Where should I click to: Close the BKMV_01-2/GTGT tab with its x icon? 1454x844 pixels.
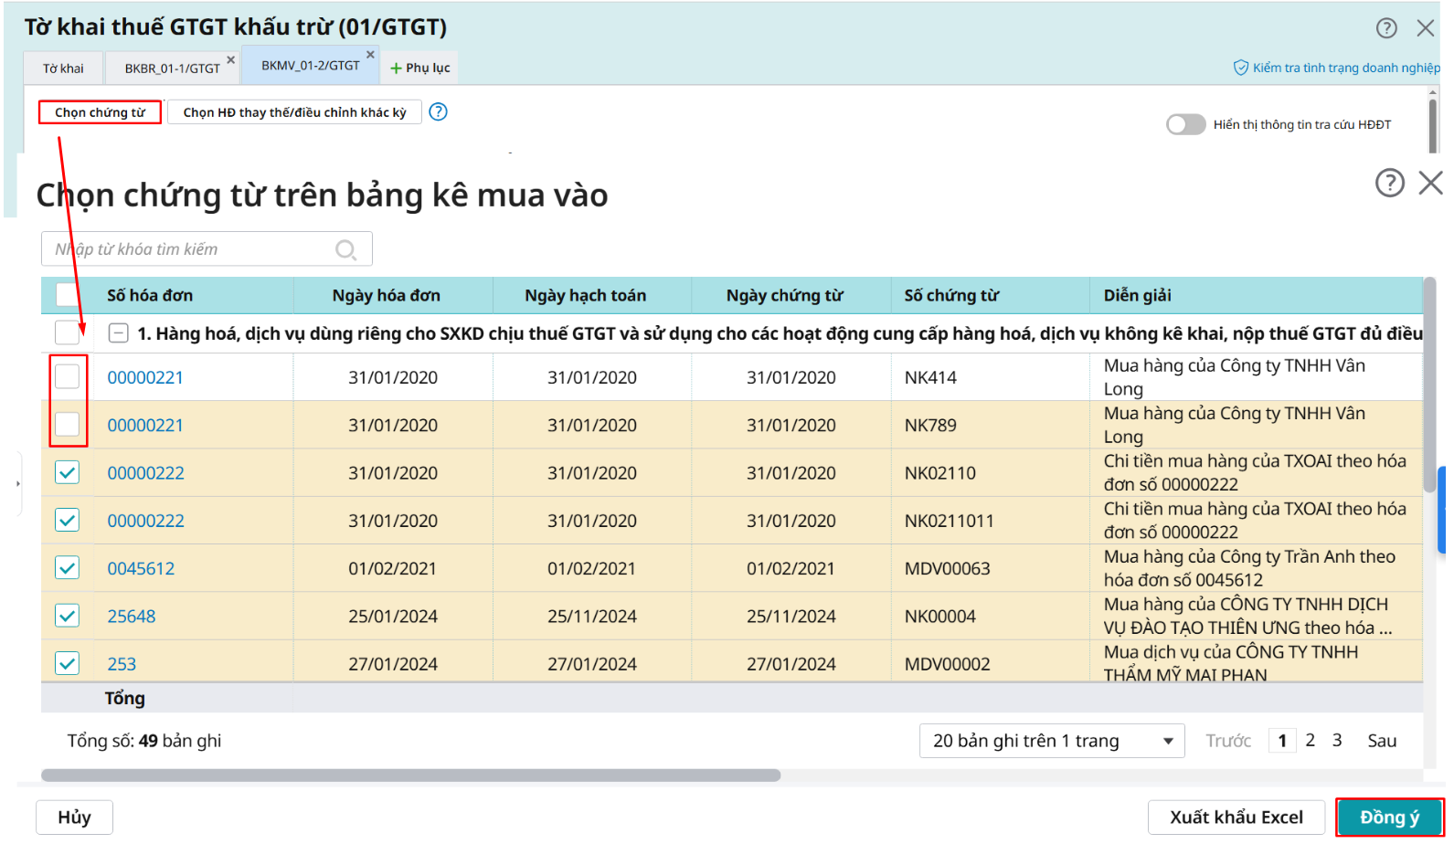(x=370, y=55)
